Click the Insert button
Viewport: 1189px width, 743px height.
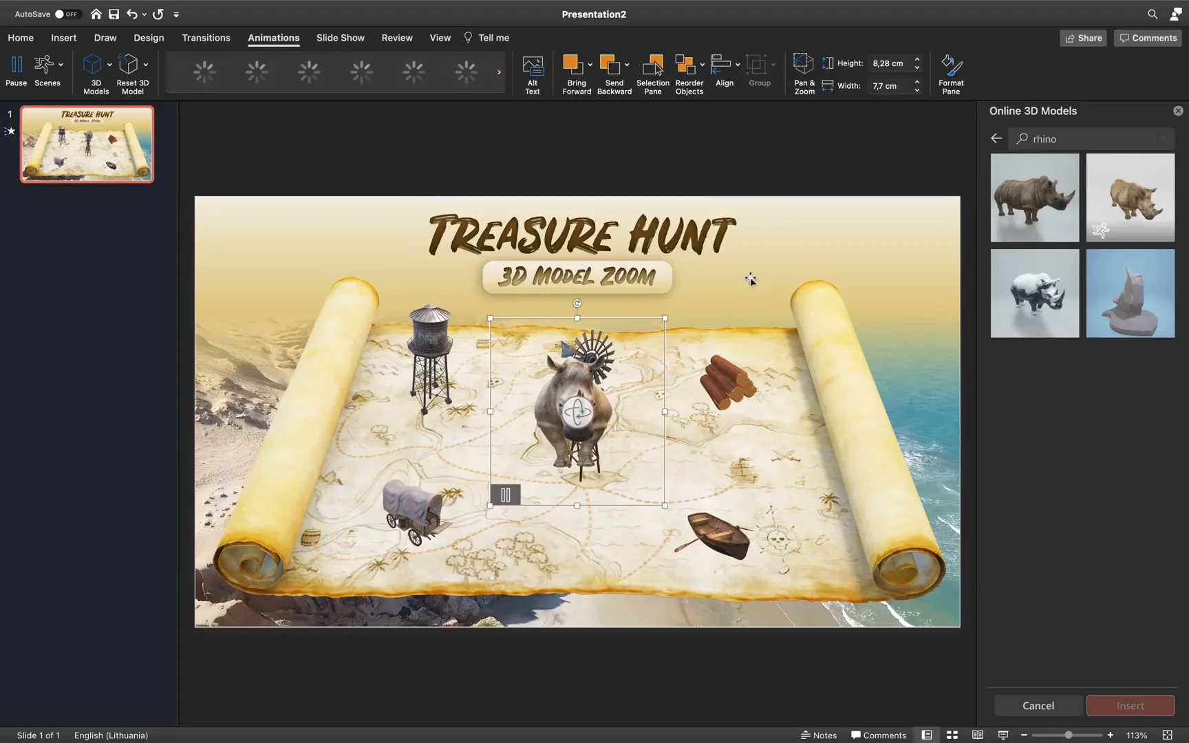coord(1131,705)
